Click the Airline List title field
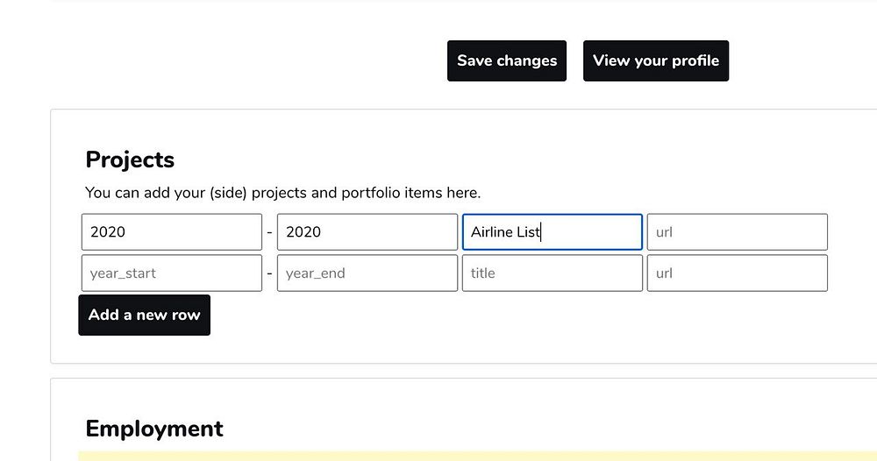The height and width of the screenshot is (461, 877). tap(553, 232)
